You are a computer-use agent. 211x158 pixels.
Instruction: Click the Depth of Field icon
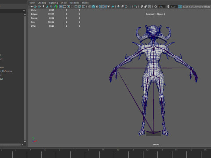pyautogui.click(x=130, y=7)
